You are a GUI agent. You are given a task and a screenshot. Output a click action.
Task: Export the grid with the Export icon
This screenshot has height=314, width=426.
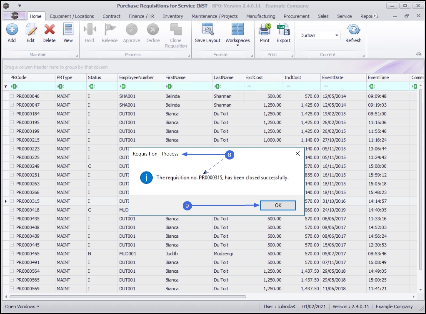coord(283,30)
